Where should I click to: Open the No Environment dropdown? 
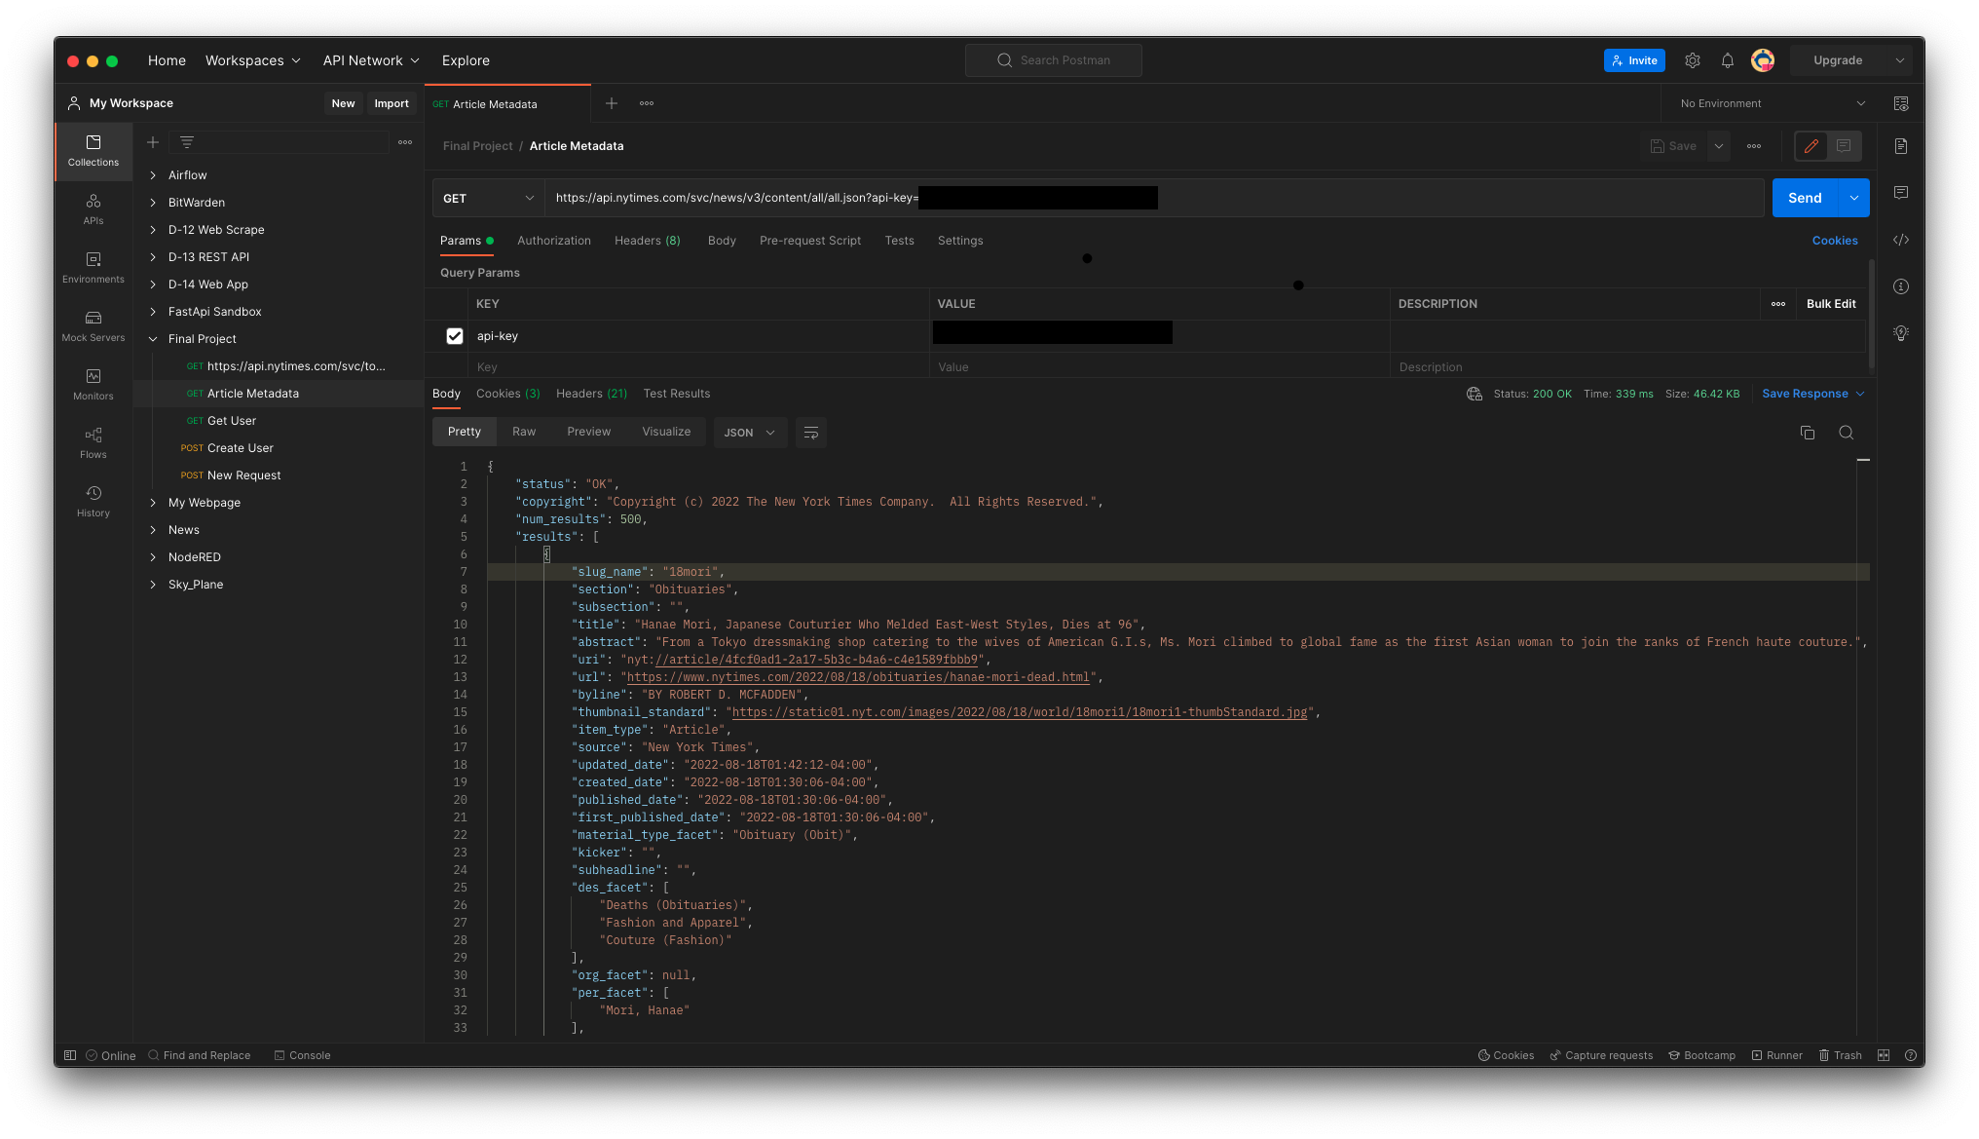pos(1773,103)
